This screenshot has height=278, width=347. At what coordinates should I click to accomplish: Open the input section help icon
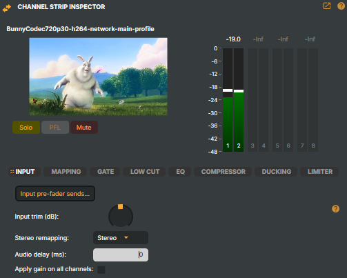click(335, 209)
